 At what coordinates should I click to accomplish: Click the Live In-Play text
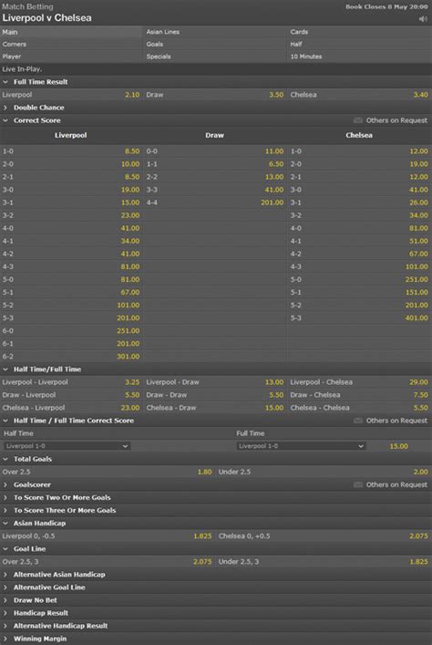[x=22, y=69]
